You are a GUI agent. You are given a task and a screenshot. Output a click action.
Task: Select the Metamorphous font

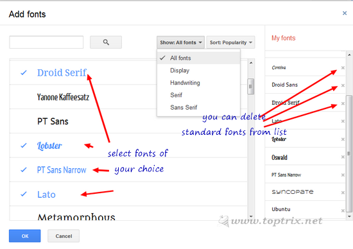[x=128, y=214]
